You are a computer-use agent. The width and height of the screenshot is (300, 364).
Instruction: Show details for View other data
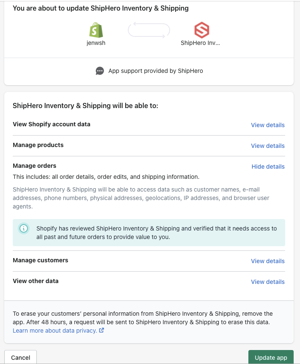pos(267,282)
